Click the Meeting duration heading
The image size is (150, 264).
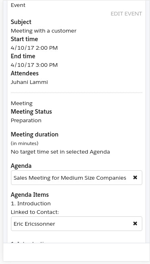click(x=35, y=134)
